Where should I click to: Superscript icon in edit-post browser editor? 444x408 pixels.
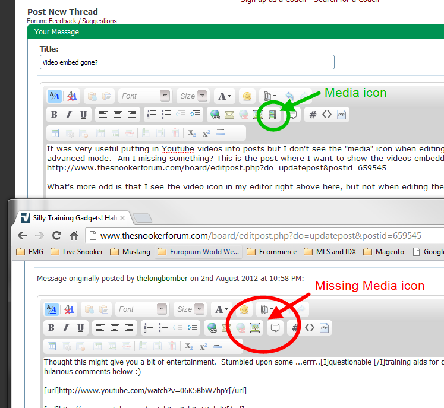(x=203, y=346)
